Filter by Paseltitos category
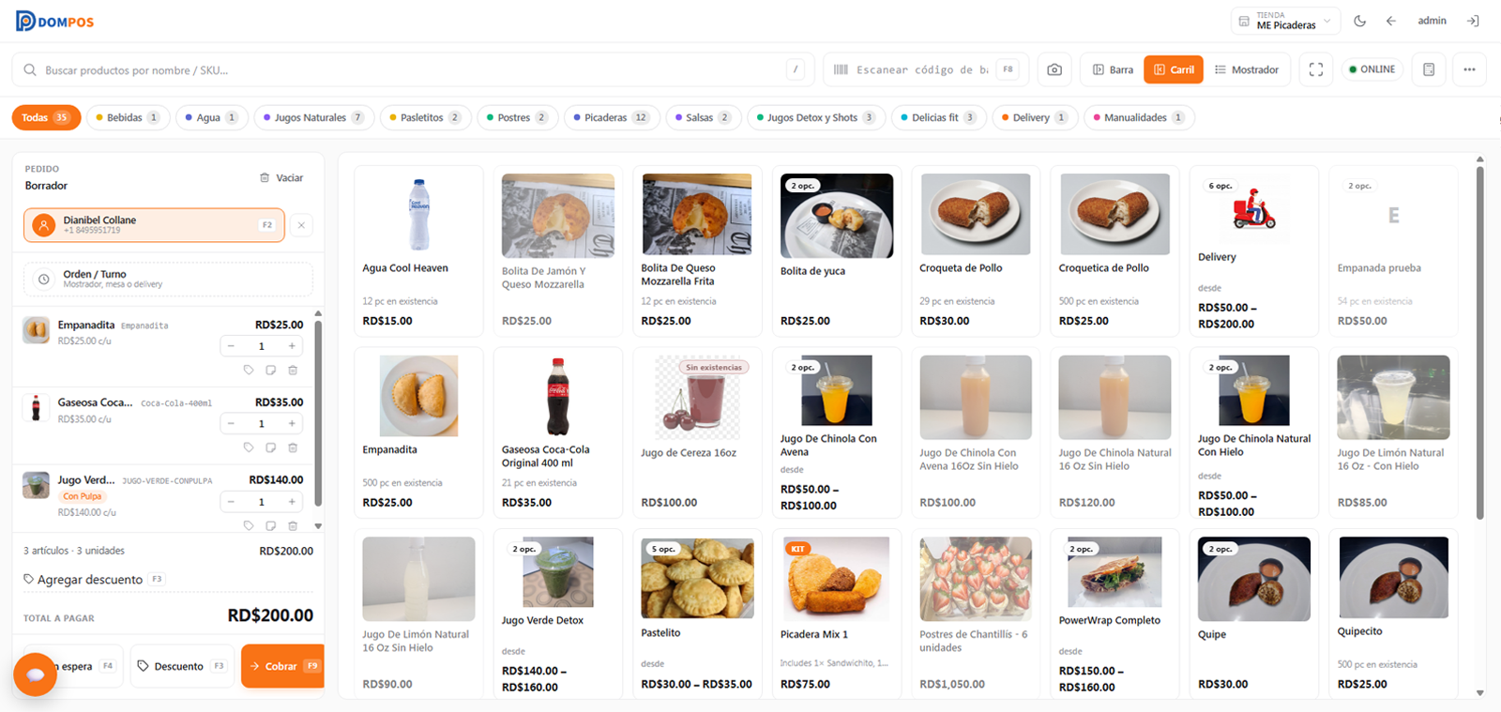This screenshot has width=1501, height=712. 425,117
